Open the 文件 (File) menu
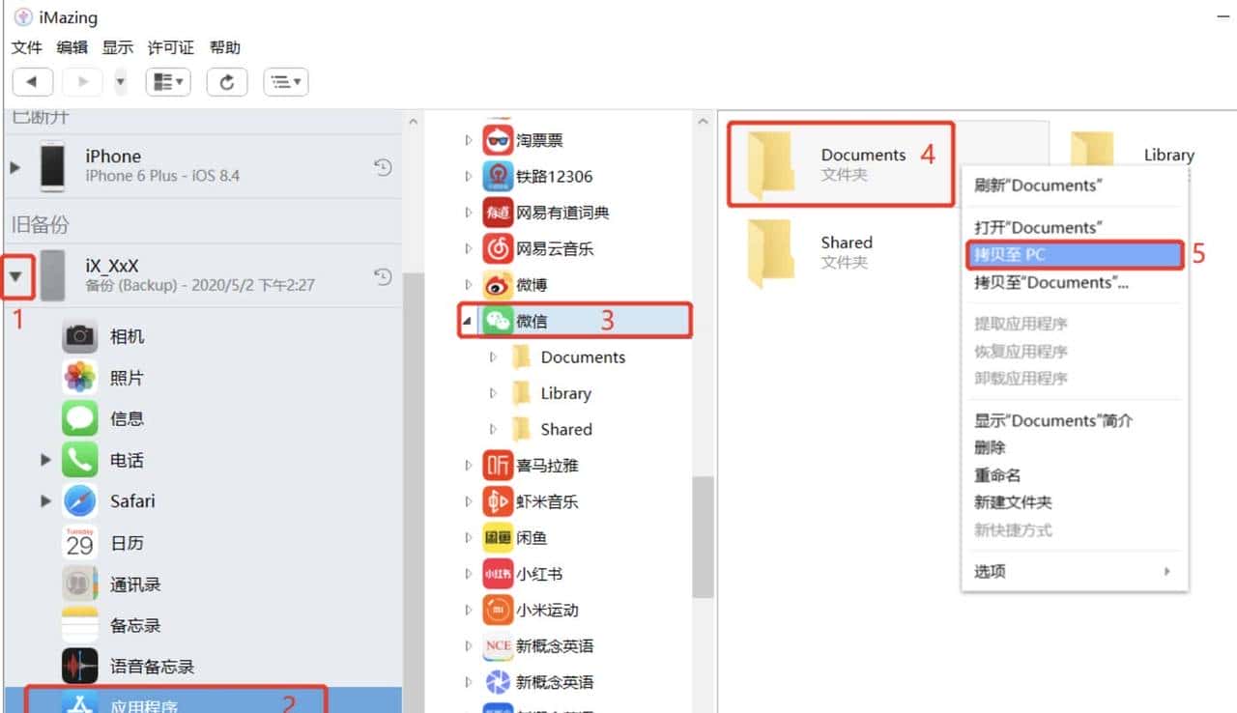 tap(26, 47)
